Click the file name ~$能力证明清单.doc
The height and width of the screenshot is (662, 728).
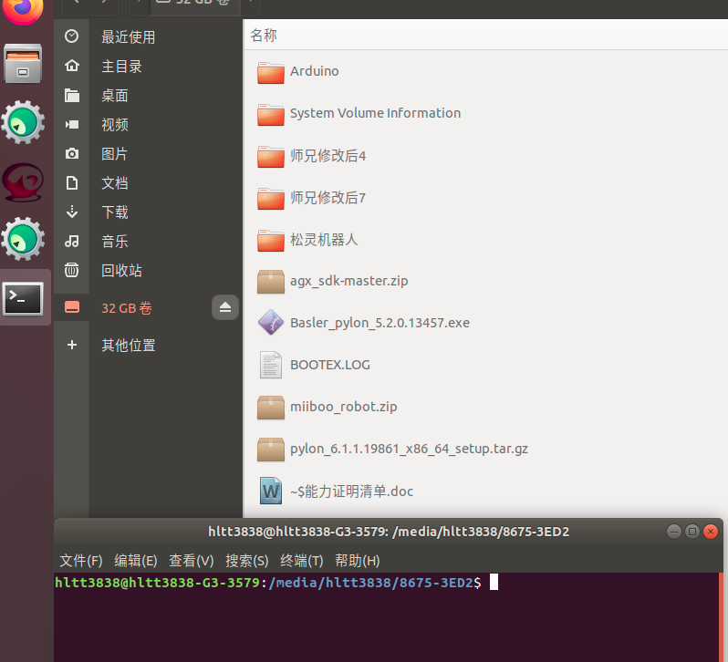coord(351,491)
